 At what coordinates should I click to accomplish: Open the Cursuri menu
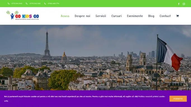click(x=116, y=16)
